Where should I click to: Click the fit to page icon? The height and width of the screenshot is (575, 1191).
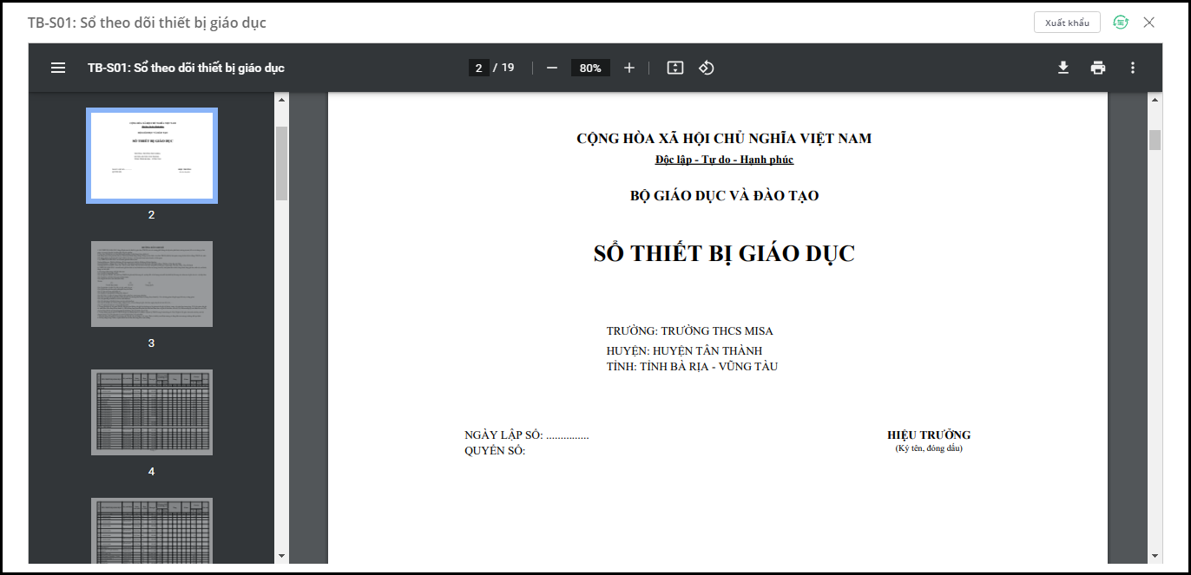click(675, 68)
